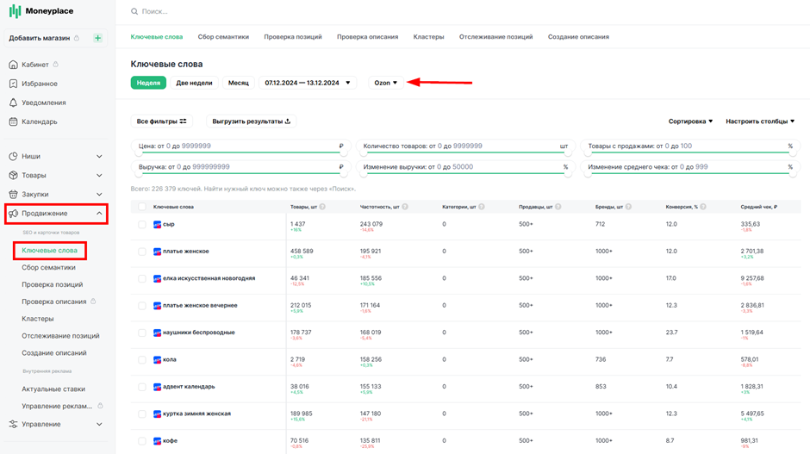The image size is (810, 454).
Task: Click the box icon for Товары
Action: point(14,175)
